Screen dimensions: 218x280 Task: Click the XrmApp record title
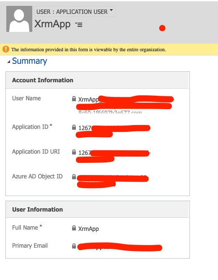[x=52, y=24]
